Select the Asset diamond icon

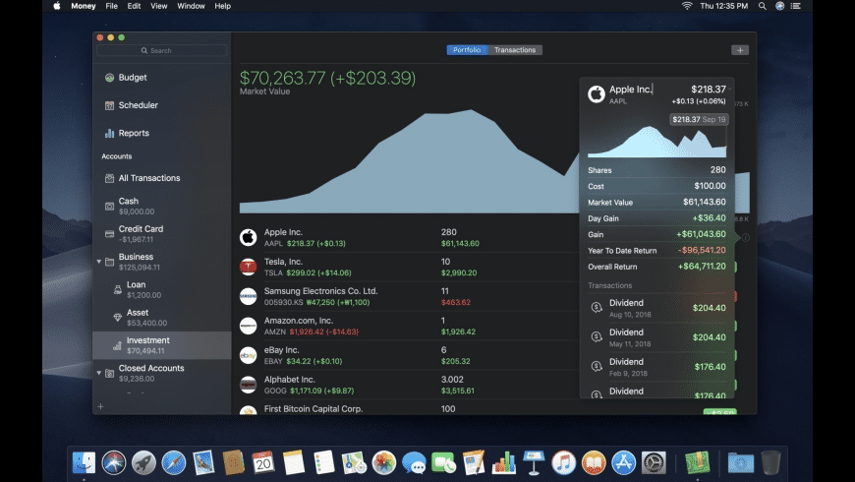click(117, 318)
